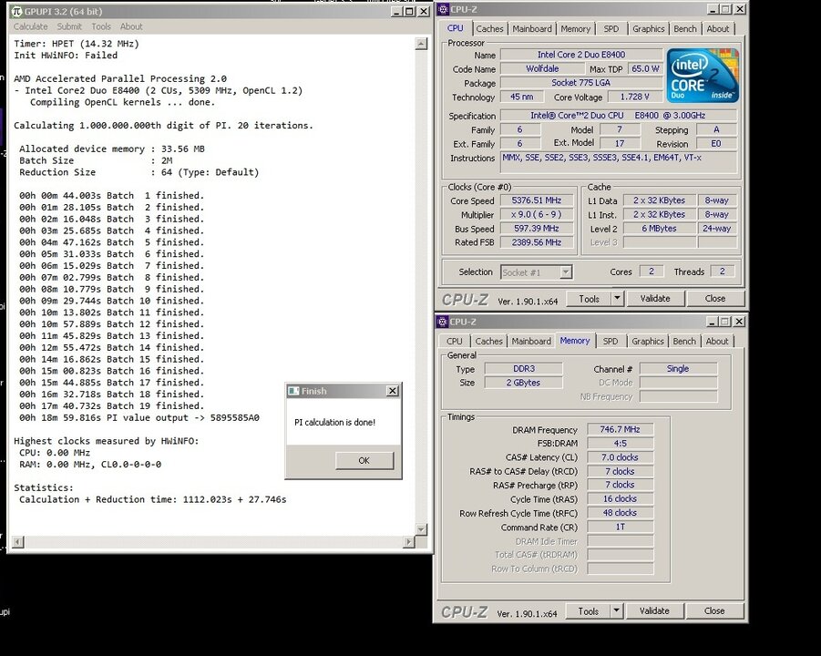Open the Submit menu in GPUPI
This screenshot has height=656, width=821.
69,26
